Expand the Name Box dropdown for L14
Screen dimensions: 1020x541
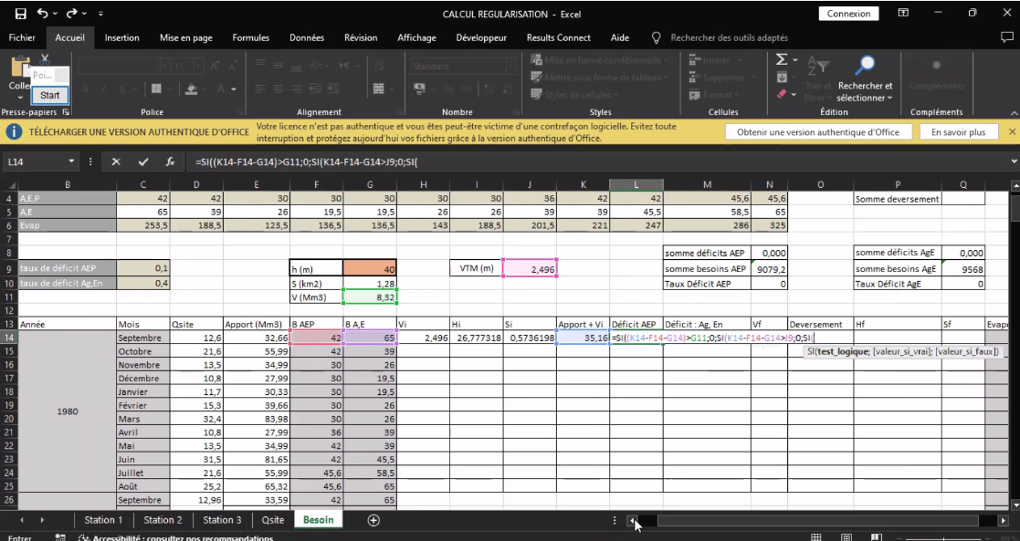pos(71,161)
